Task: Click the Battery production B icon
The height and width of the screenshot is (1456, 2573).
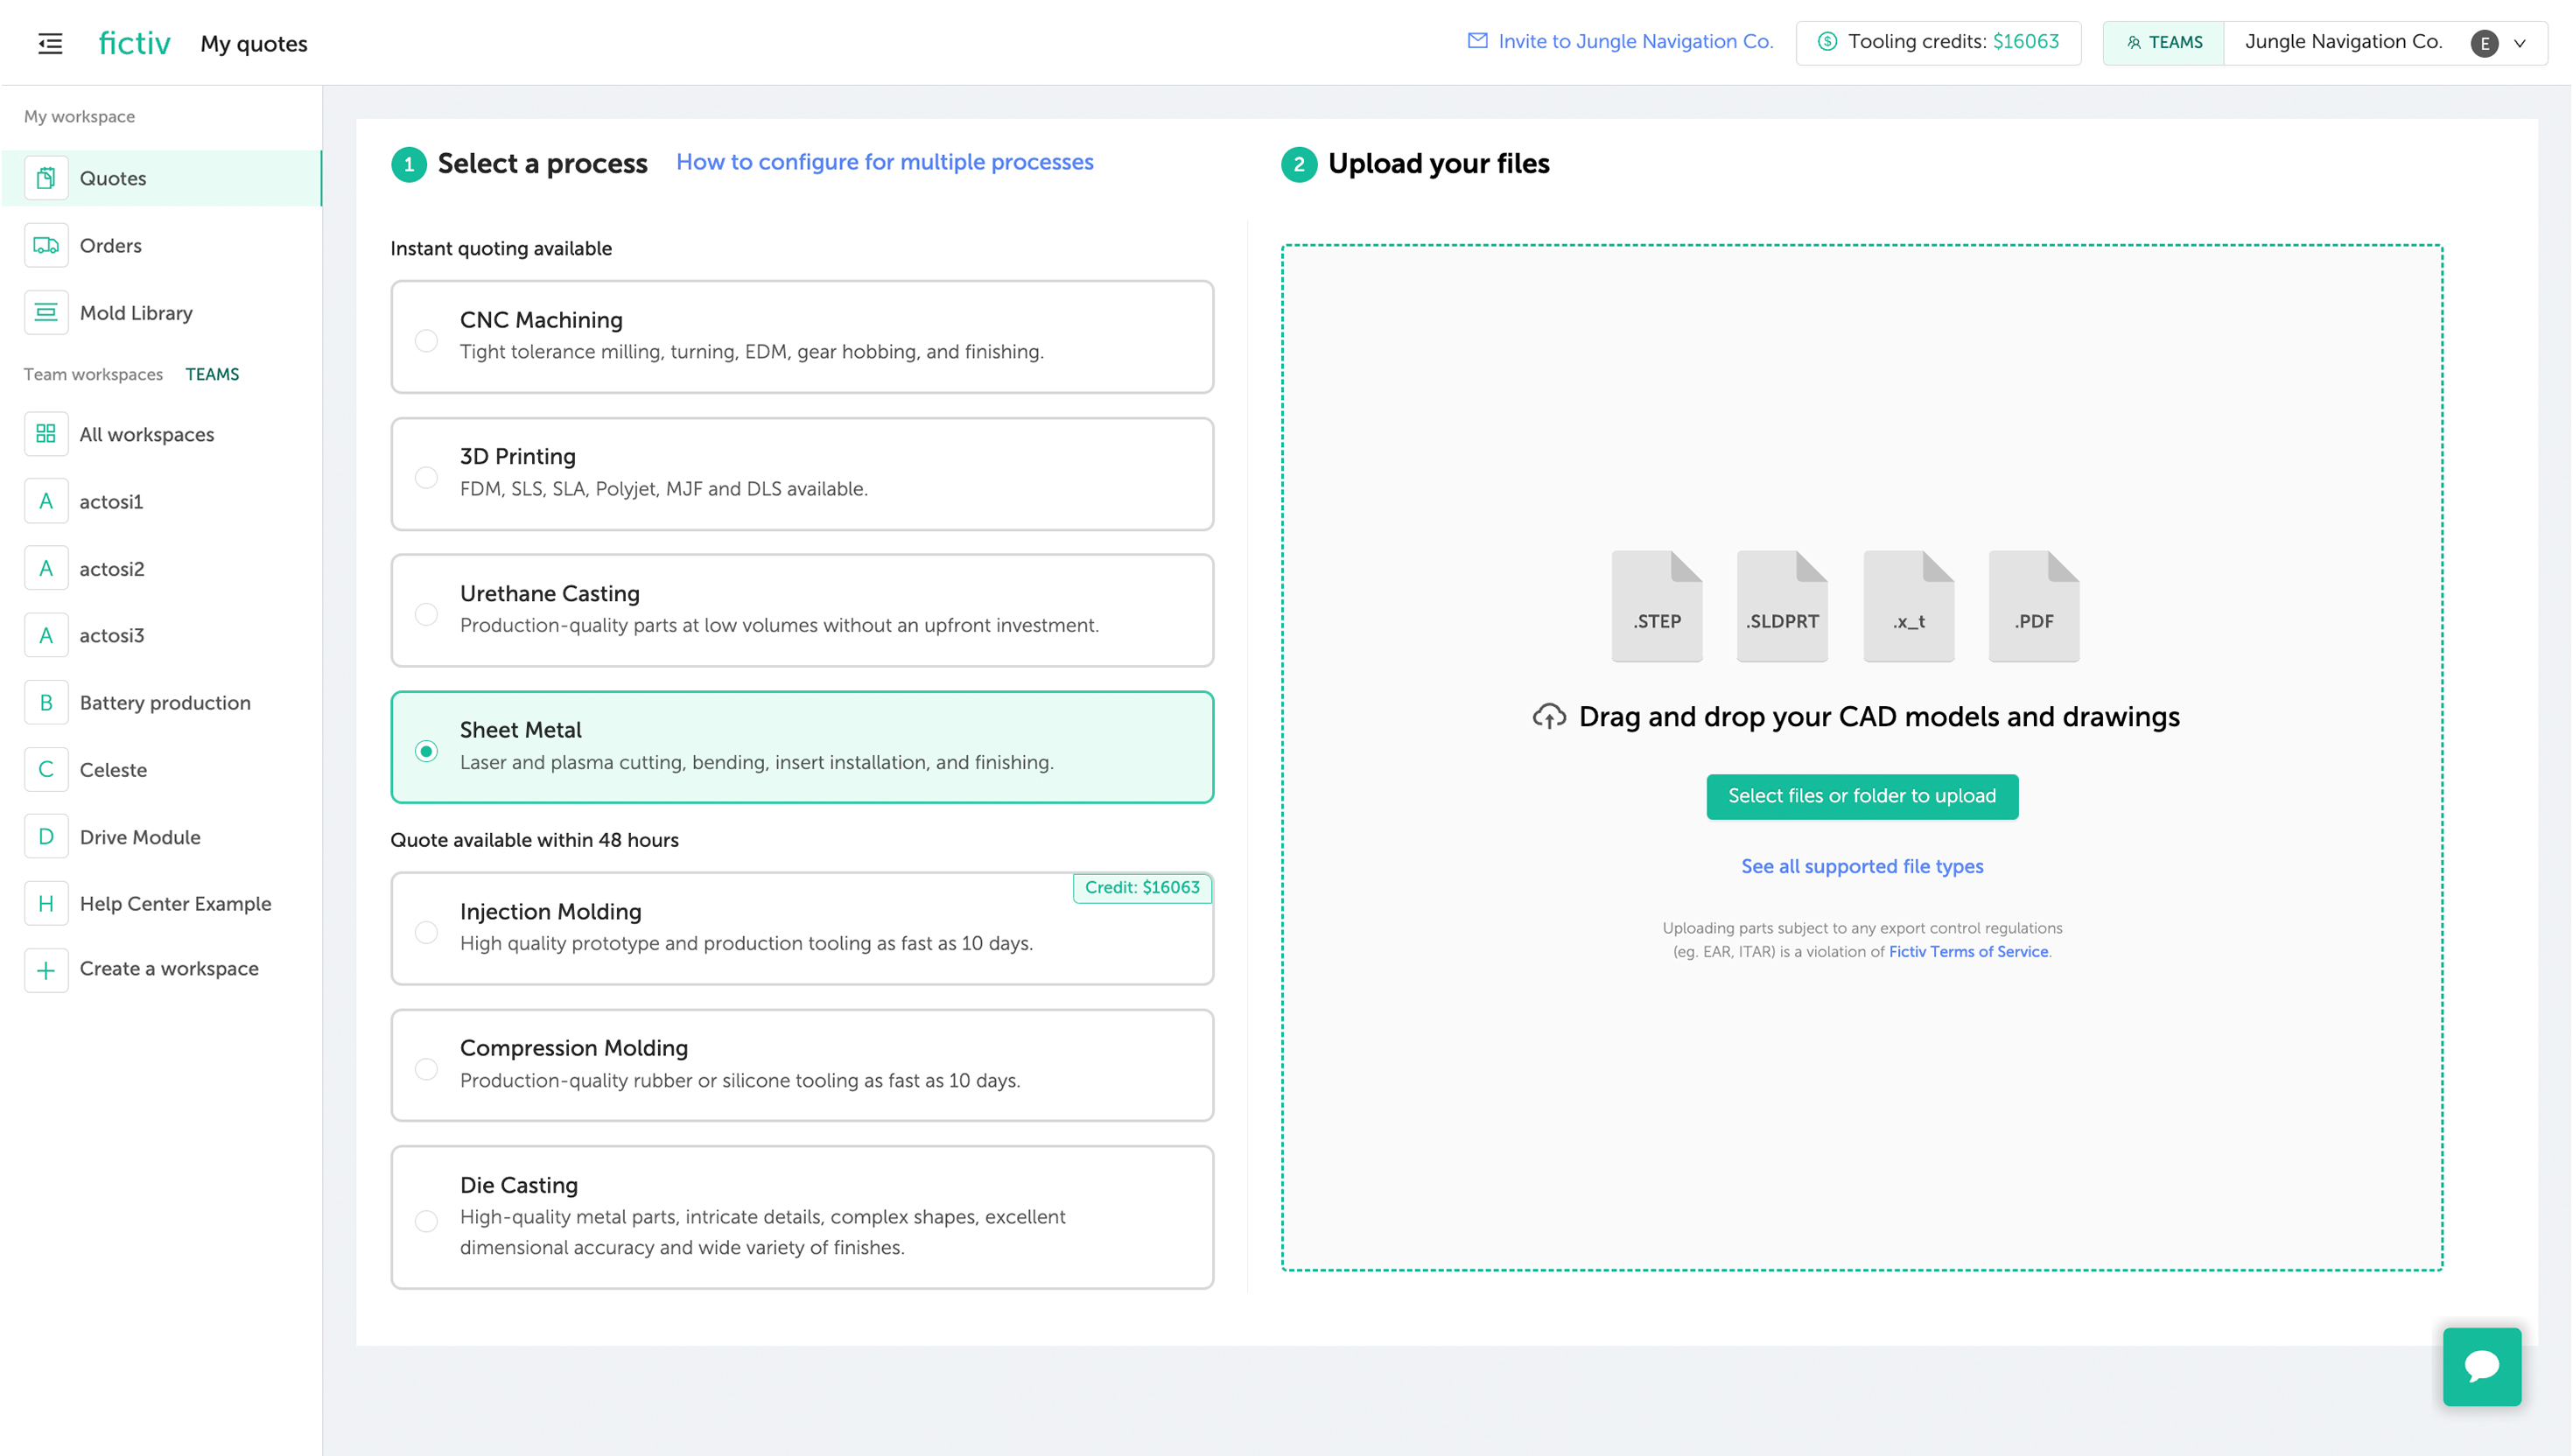Action: [x=46, y=702]
